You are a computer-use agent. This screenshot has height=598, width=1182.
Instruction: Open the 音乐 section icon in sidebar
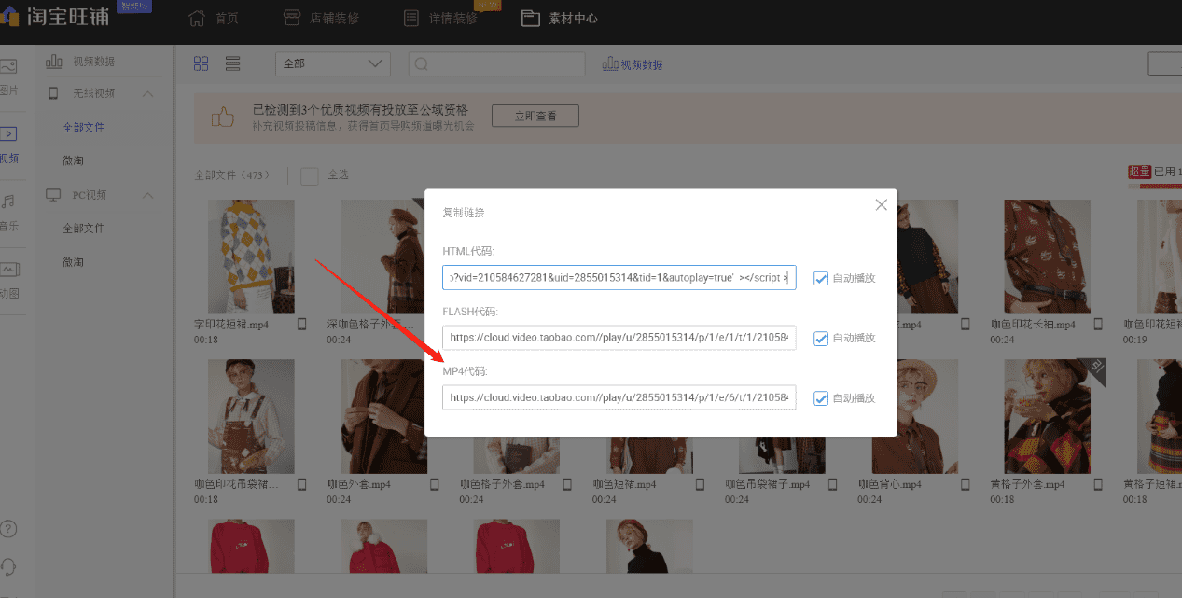(x=8, y=202)
